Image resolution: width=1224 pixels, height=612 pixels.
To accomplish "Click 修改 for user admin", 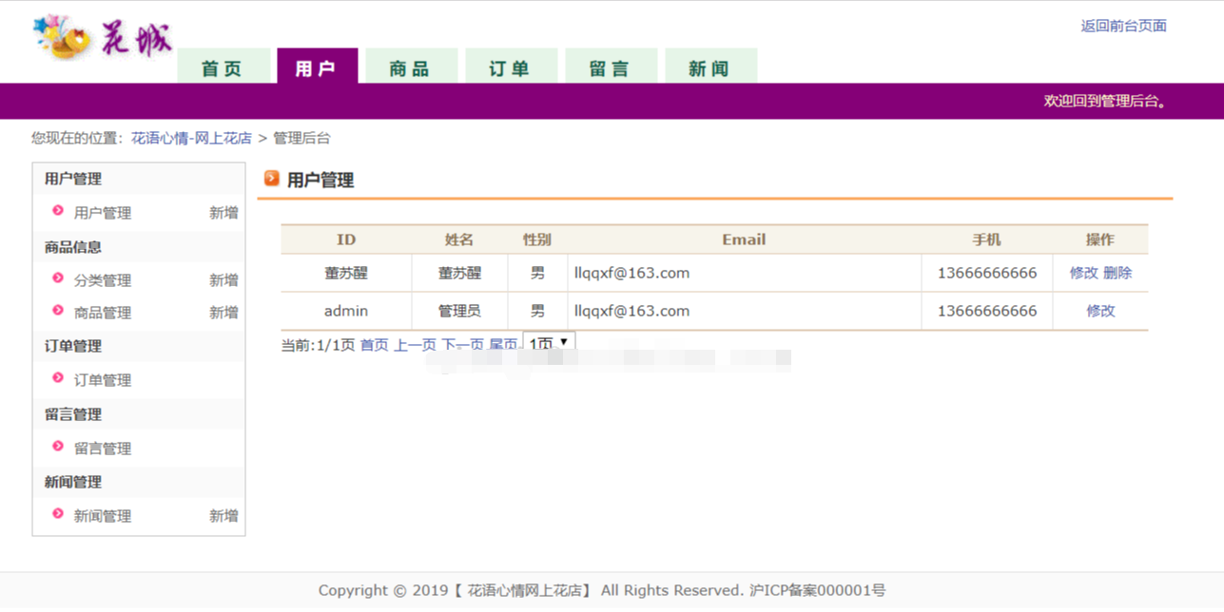I will 1100,311.
